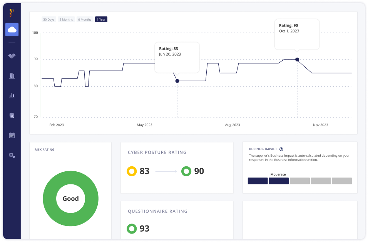368x242 pixels.
Task: Open the shield search icon
Action: click(x=12, y=116)
